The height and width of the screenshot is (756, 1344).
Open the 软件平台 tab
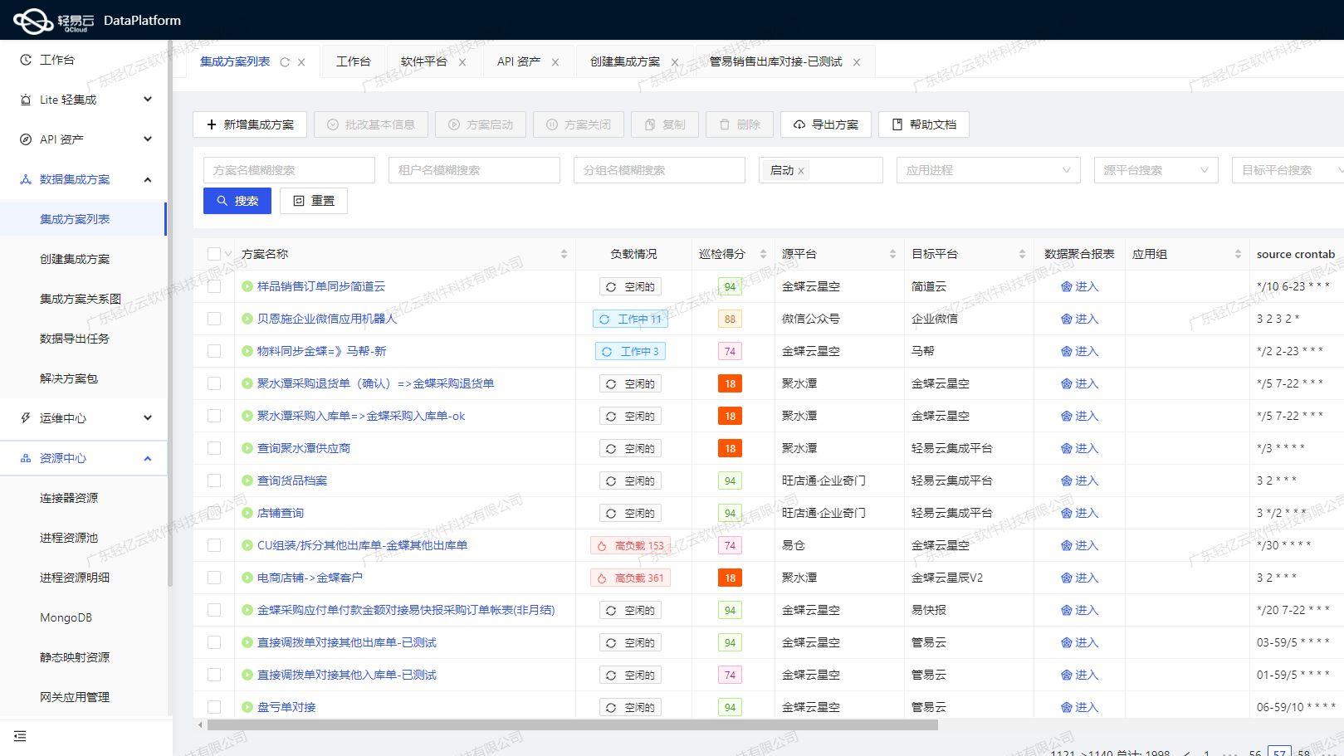pos(423,61)
